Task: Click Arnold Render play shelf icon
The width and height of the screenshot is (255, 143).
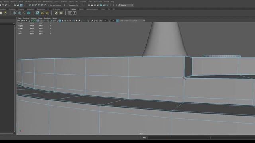Action: 75,13
